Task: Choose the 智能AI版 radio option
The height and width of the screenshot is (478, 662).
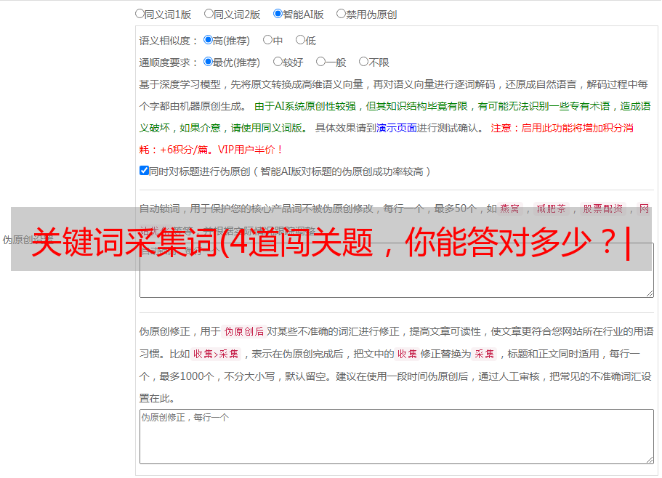Action: 278,14
